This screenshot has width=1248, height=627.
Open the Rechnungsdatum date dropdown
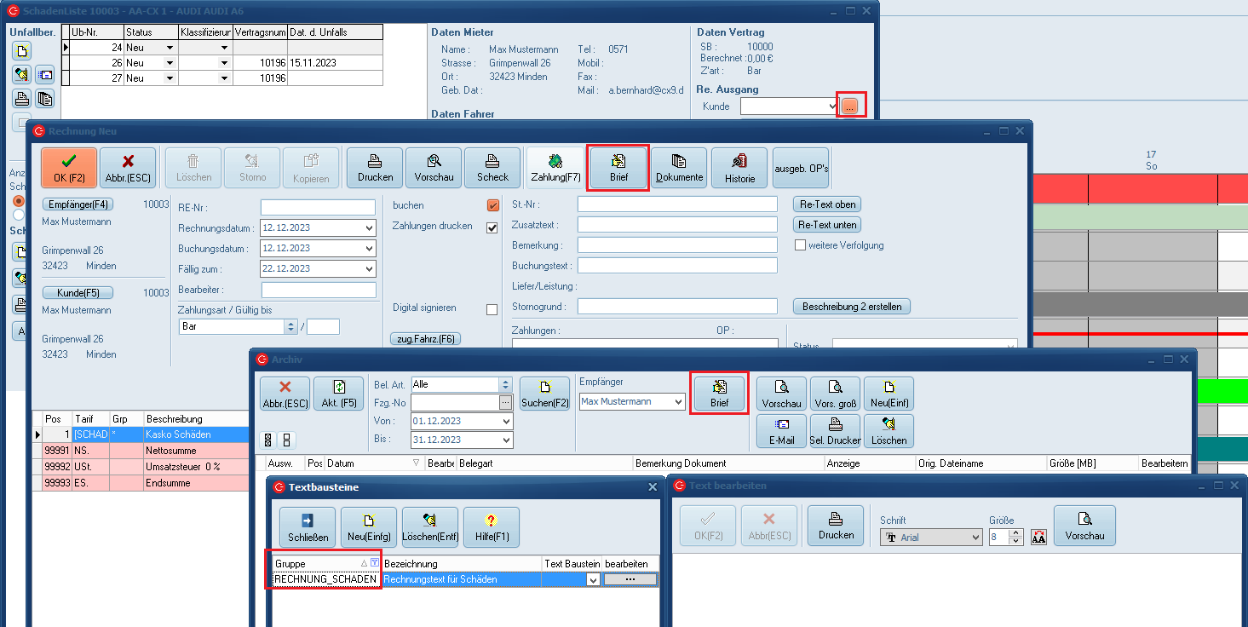pyautogui.click(x=368, y=228)
